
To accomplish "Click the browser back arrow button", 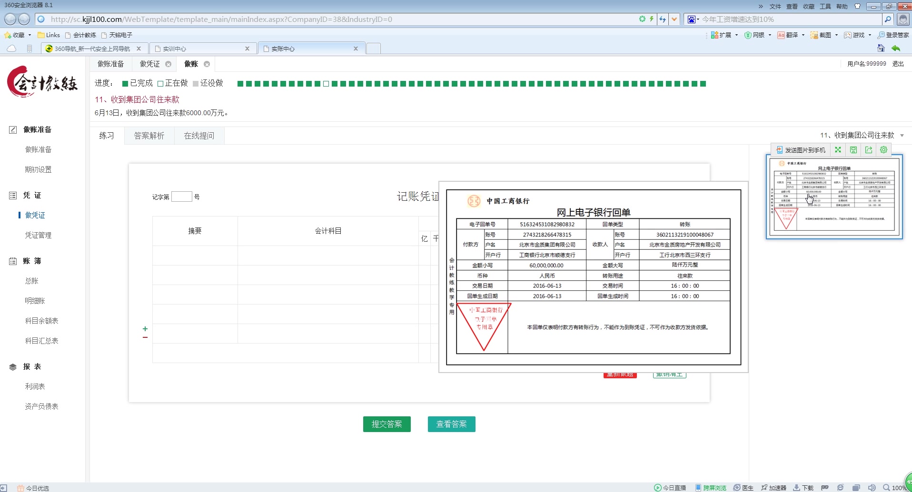I will pos(10,19).
